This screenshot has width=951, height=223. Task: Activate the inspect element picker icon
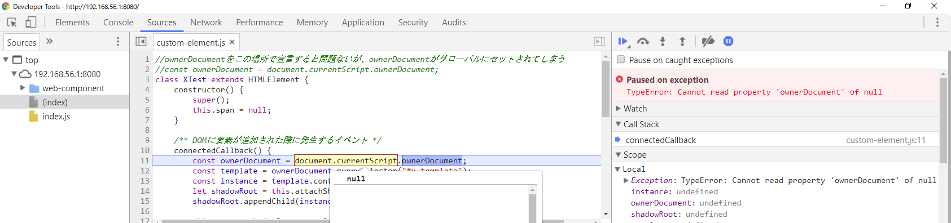[12, 23]
